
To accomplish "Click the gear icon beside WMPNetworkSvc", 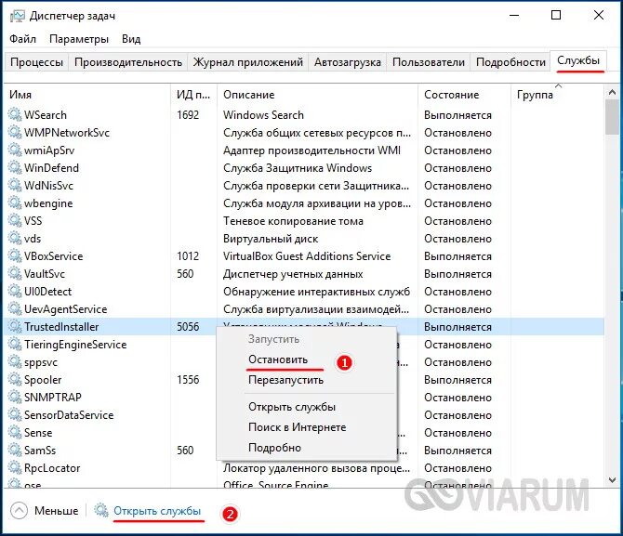I will pos(15,132).
